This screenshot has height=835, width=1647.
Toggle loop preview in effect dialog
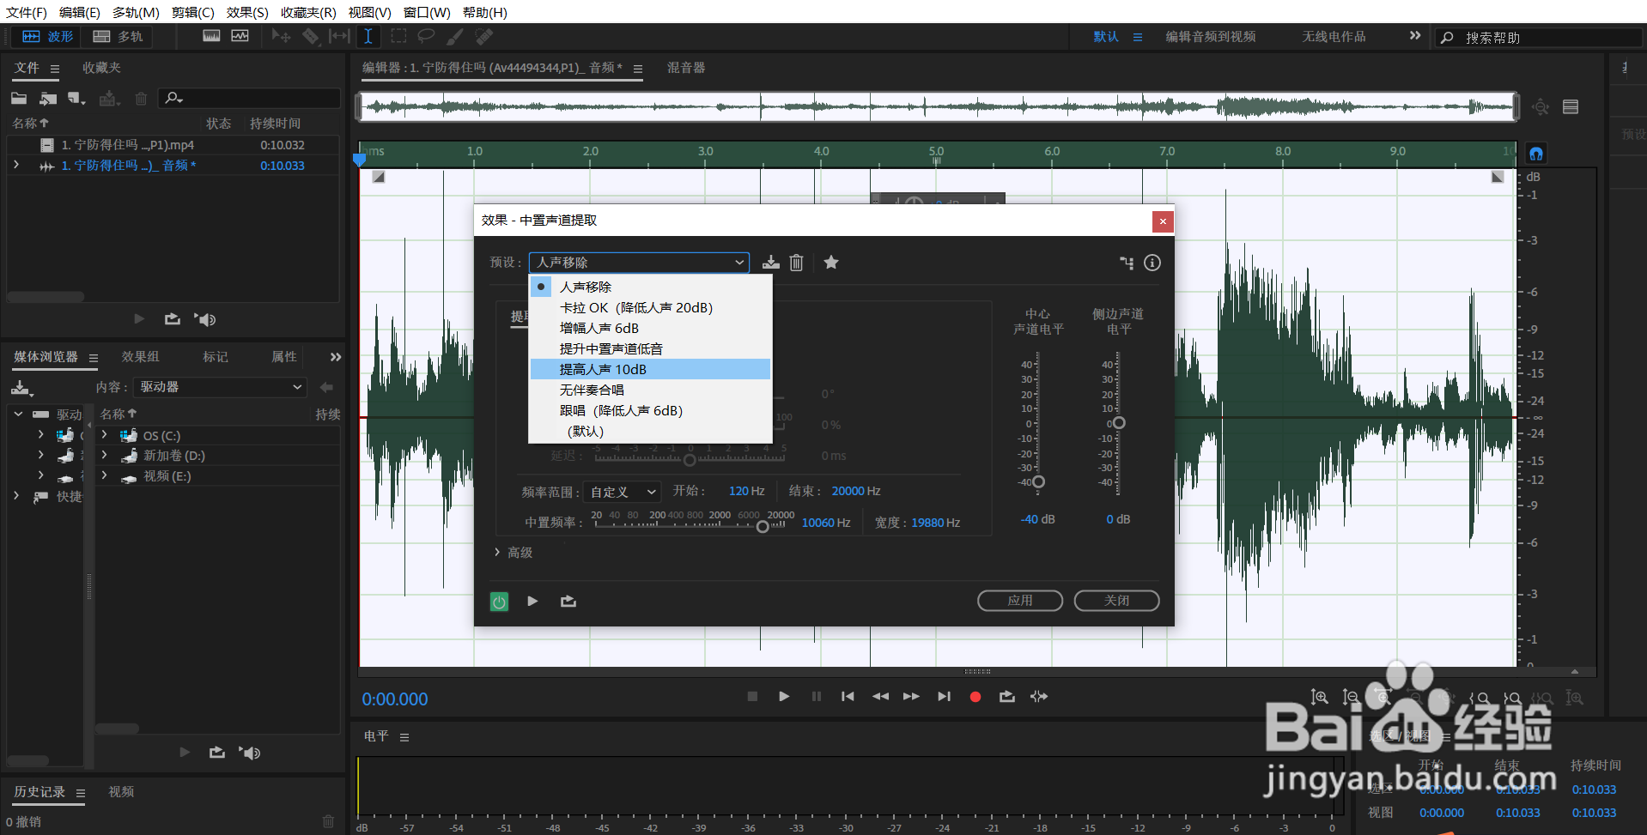[x=568, y=602]
